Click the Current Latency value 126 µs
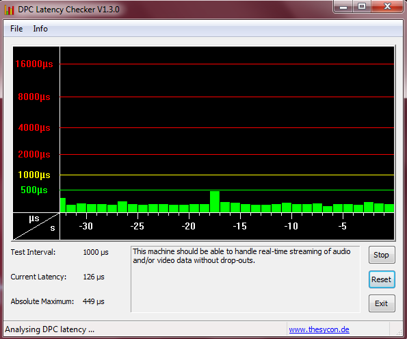This screenshot has width=407, height=339. [x=94, y=277]
